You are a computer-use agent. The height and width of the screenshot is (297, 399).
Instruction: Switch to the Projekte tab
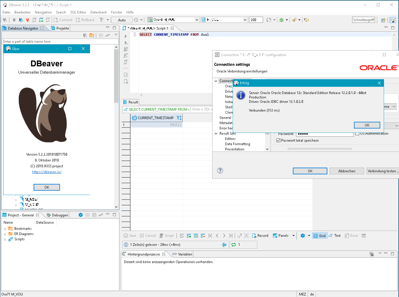pos(60,28)
